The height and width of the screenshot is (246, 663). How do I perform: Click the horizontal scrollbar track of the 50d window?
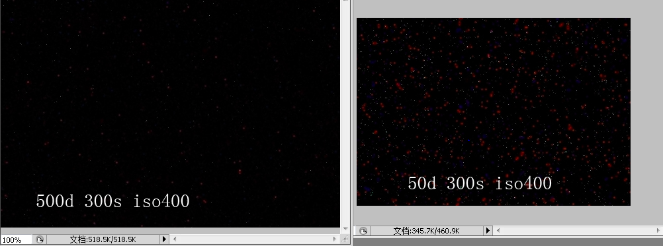tap(578, 230)
